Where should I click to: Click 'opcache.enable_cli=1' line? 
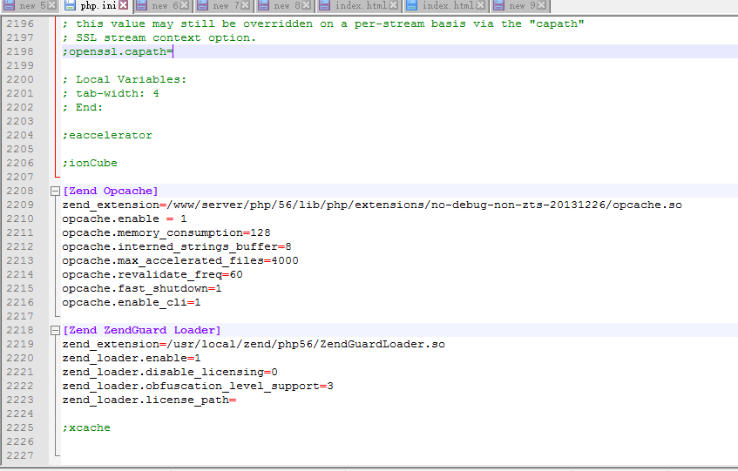[132, 303]
